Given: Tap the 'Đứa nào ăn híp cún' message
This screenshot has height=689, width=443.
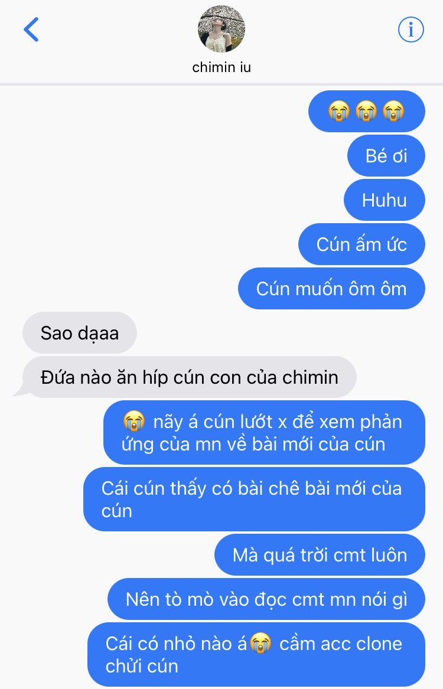Looking at the screenshot, I should (190, 377).
